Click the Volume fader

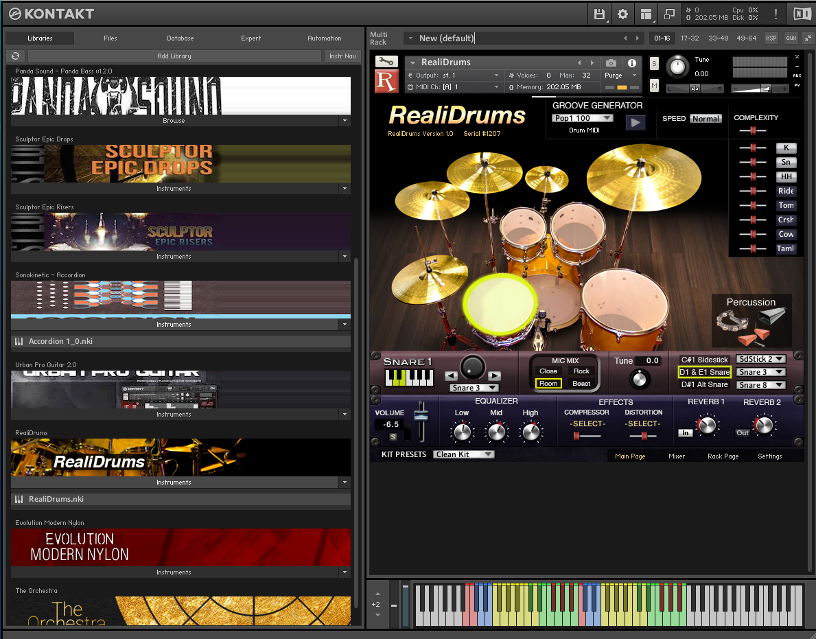pos(421,415)
